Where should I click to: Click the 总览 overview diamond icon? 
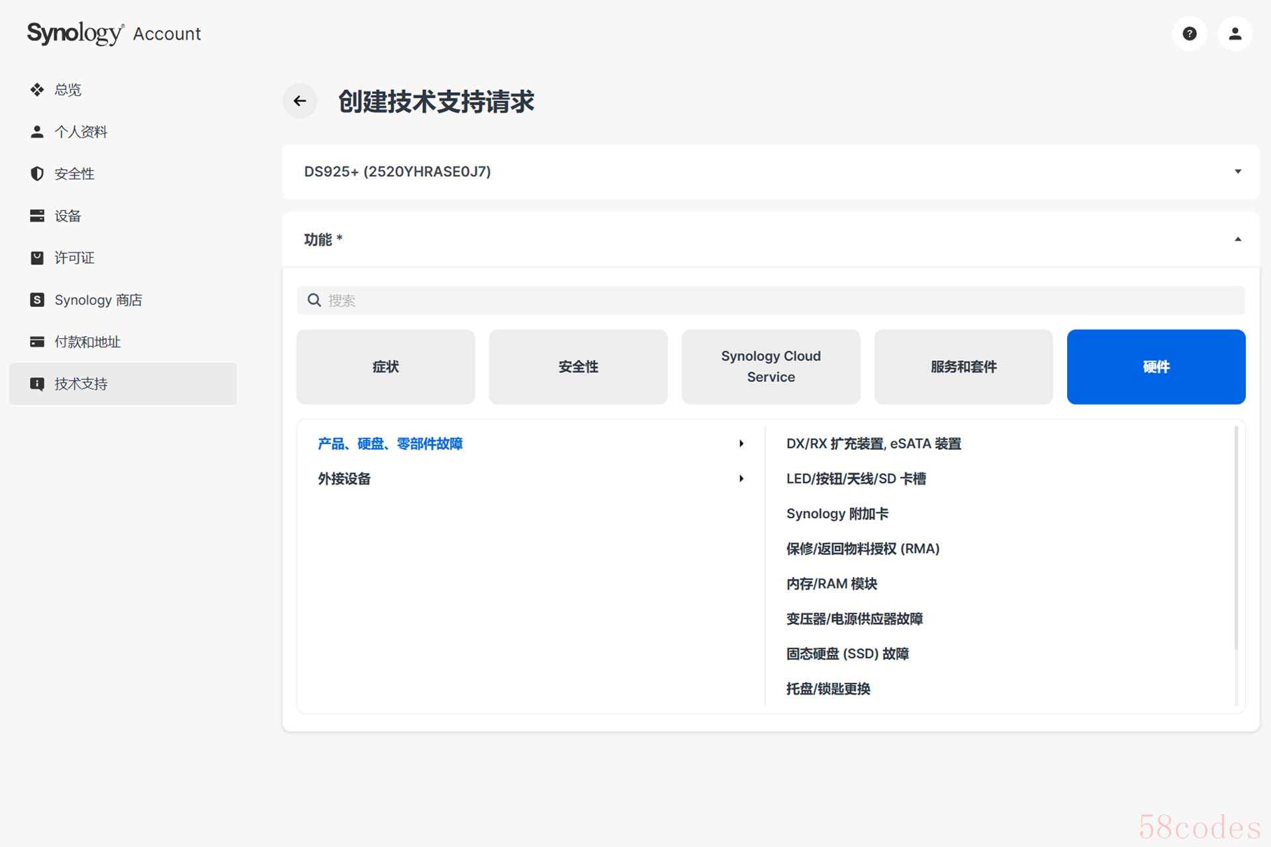pos(37,89)
